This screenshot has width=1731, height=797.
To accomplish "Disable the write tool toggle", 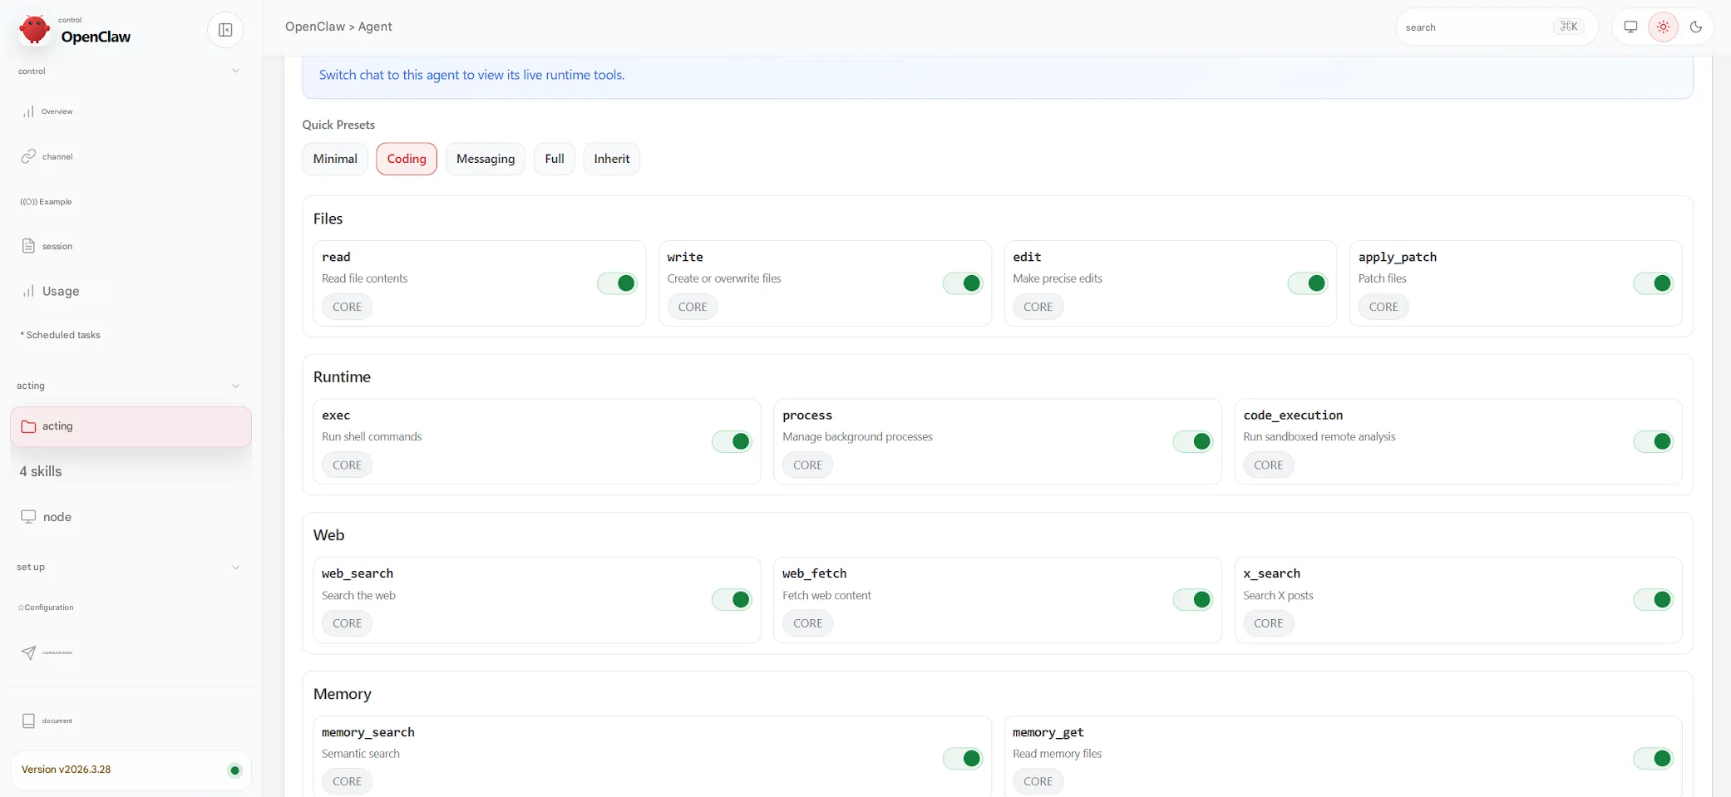I will pos(963,283).
